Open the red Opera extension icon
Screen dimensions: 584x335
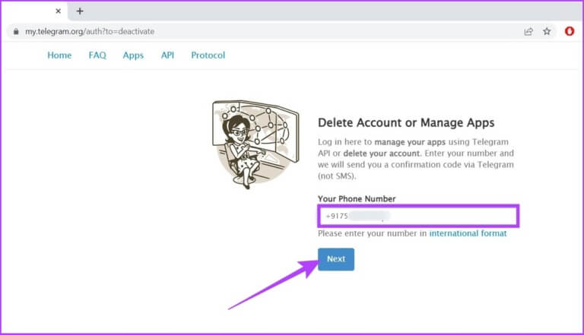click(569, 31)
